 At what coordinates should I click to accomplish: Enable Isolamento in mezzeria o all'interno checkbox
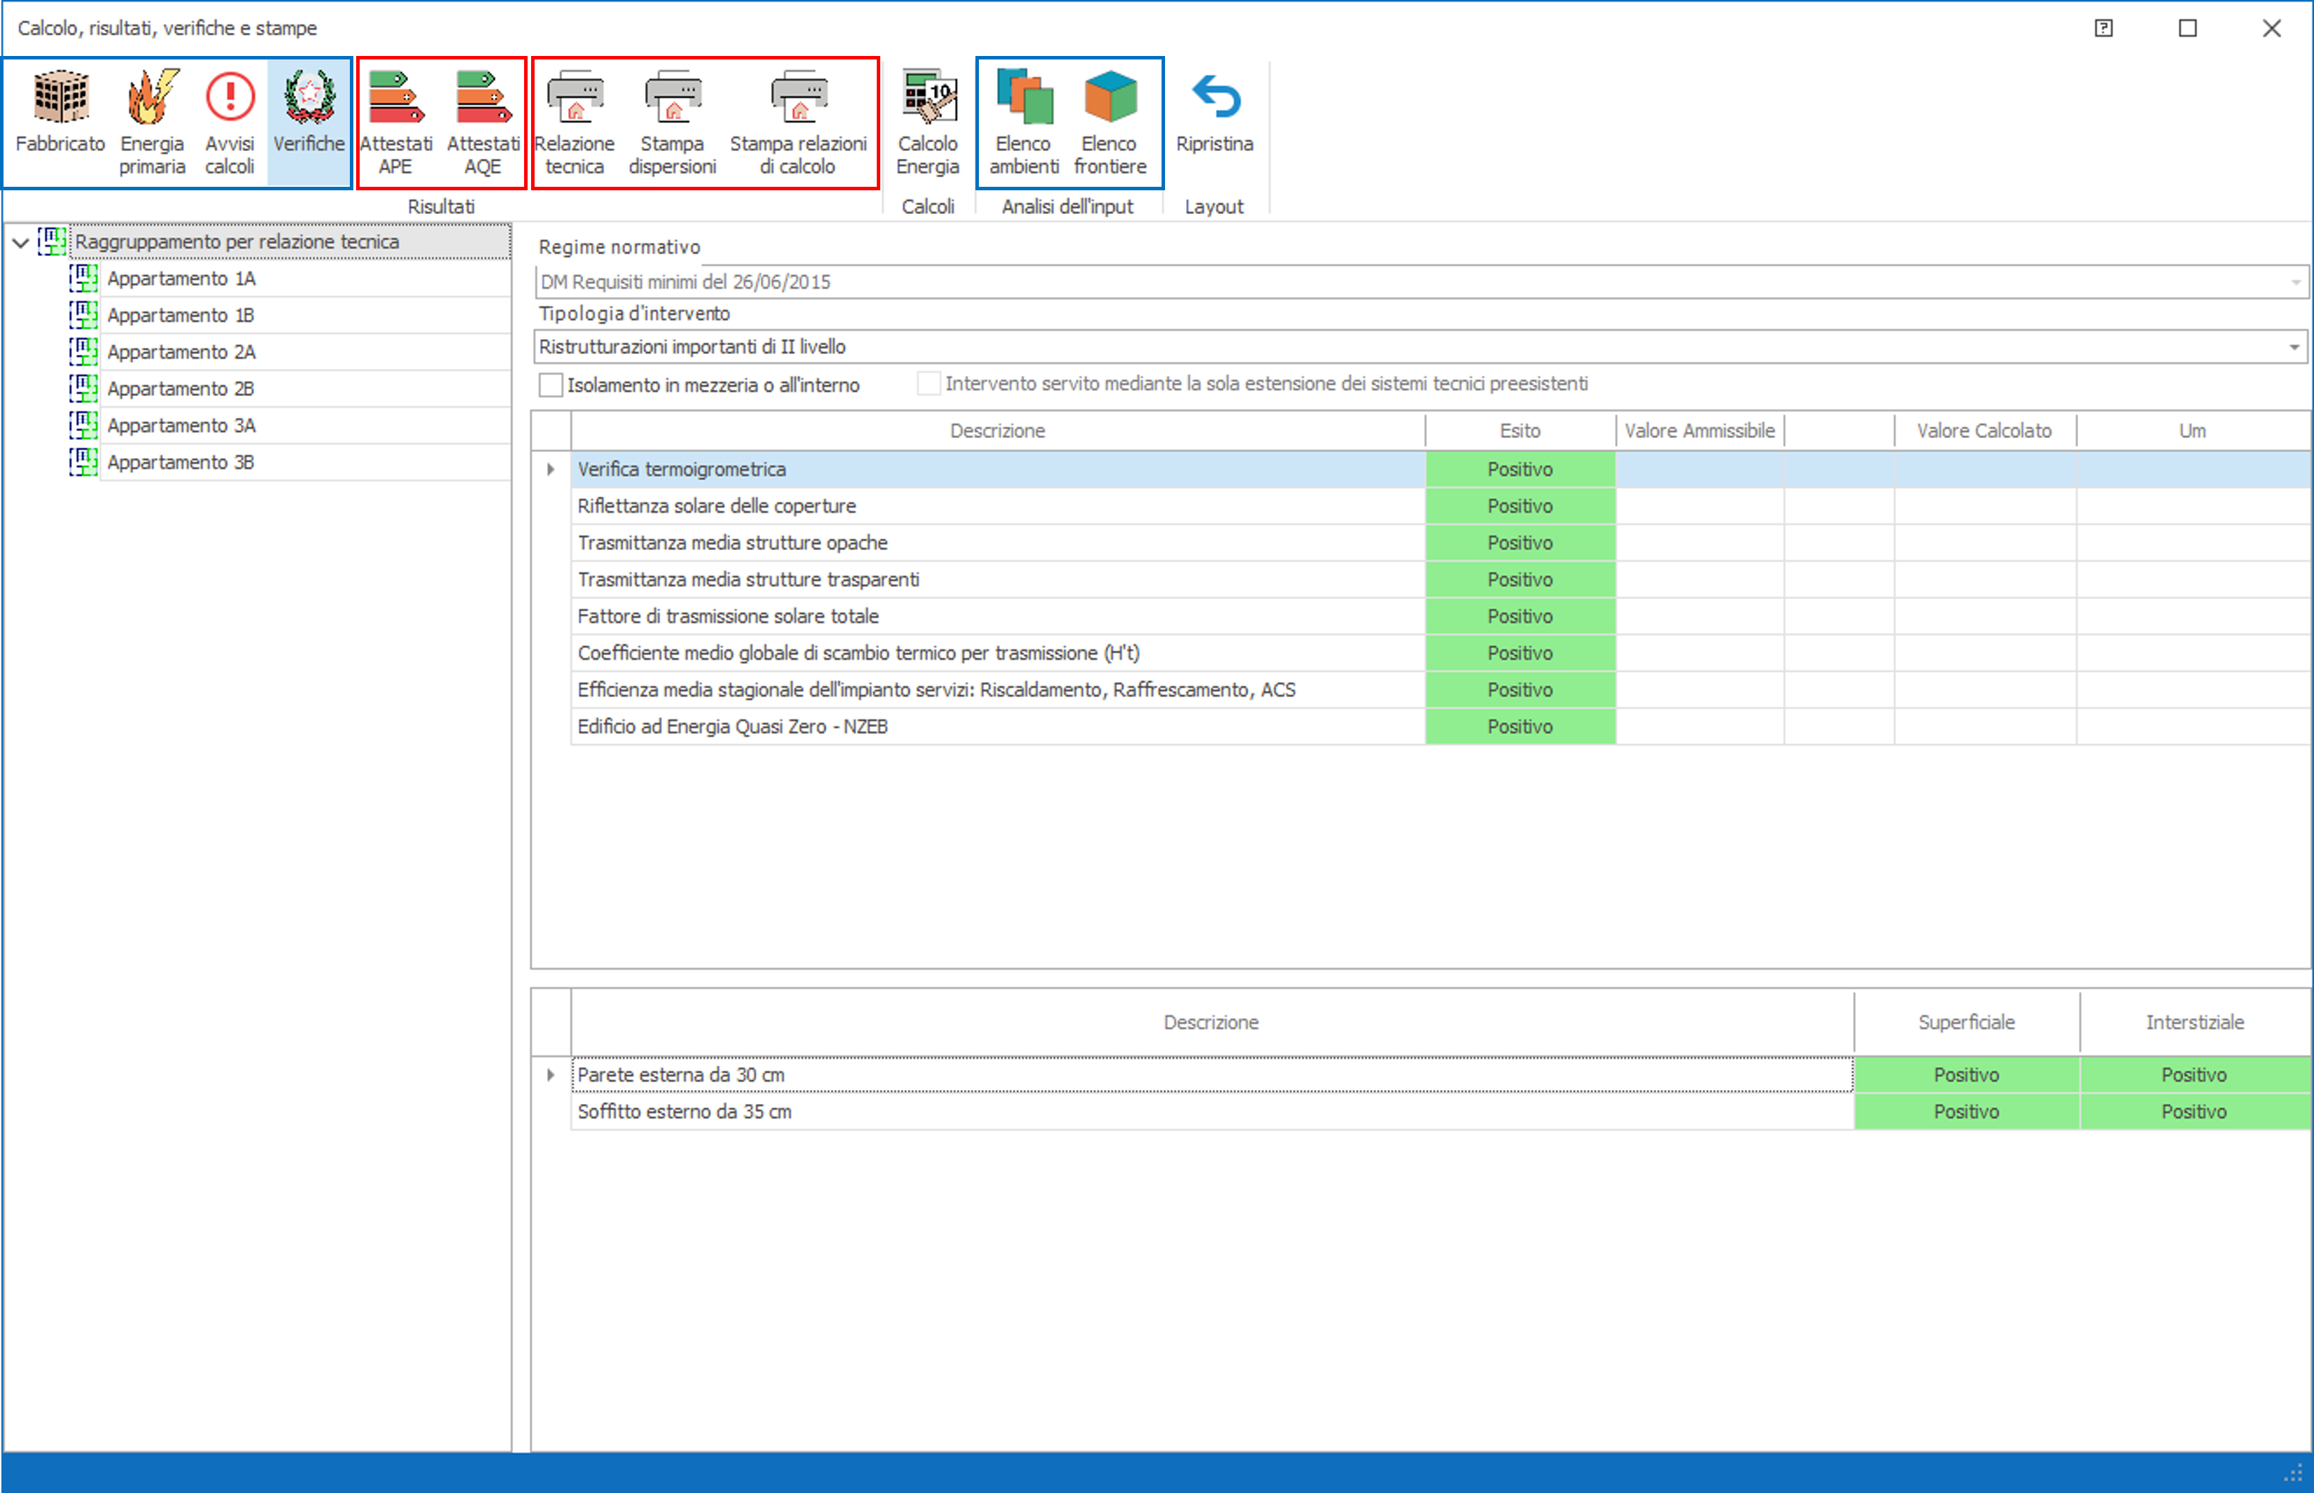tap(551, 385)
